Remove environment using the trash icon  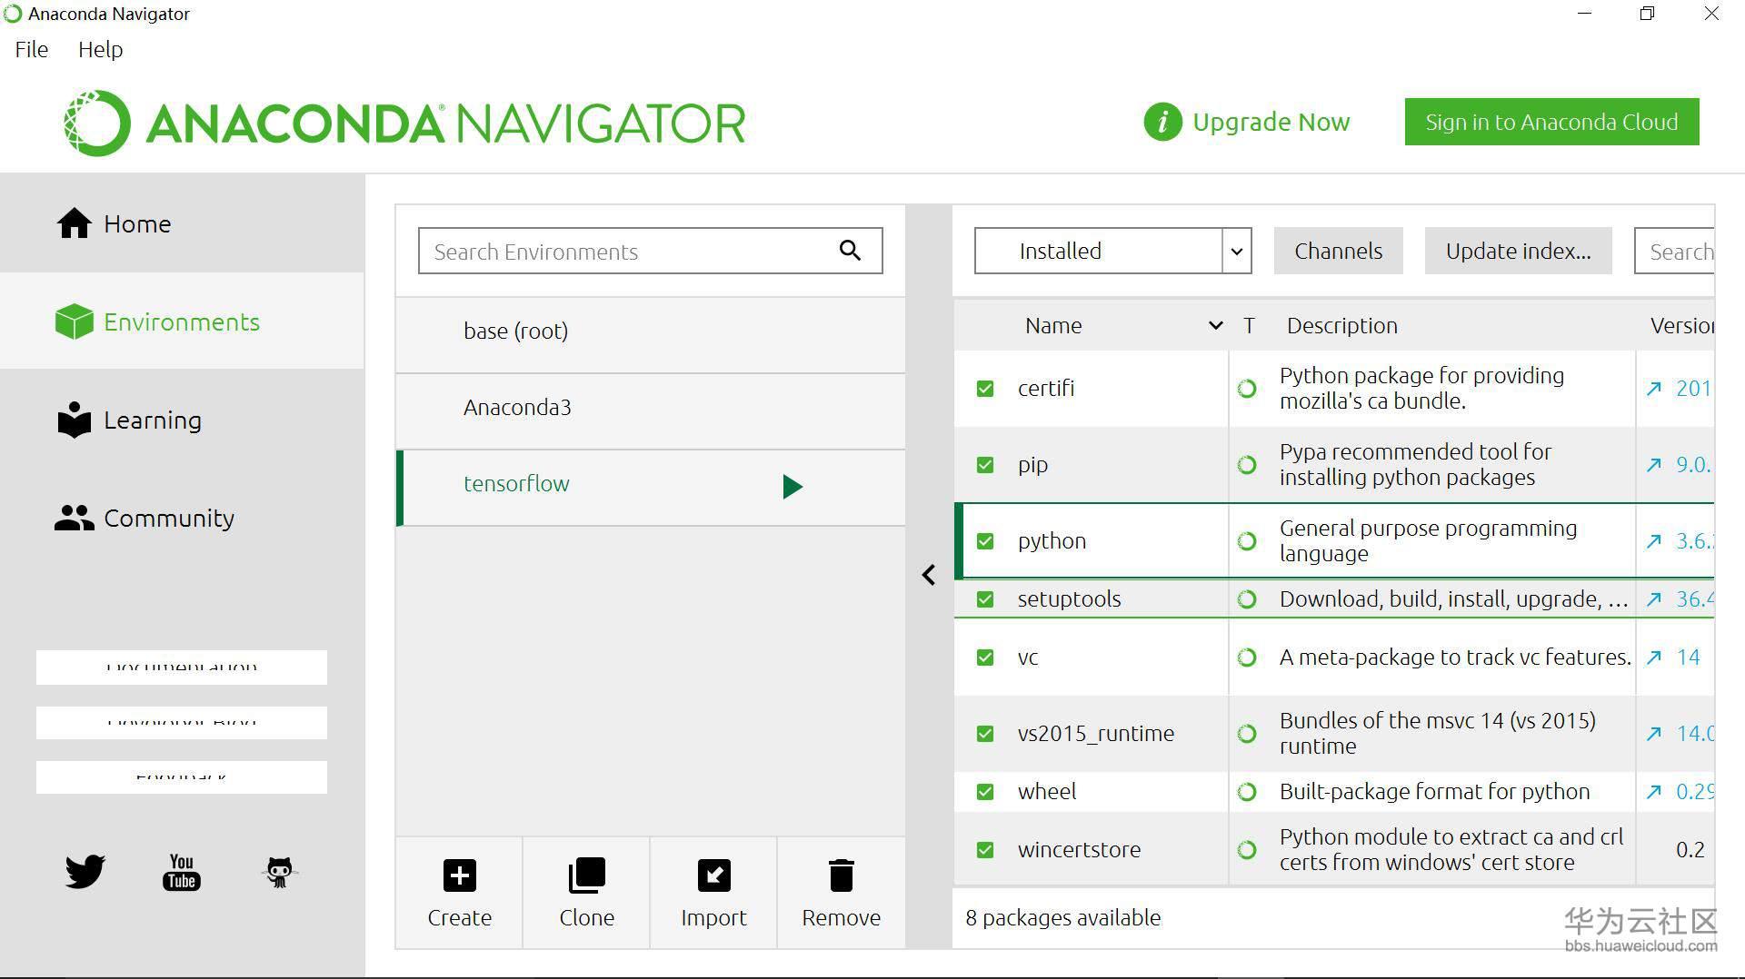(842, 875)
